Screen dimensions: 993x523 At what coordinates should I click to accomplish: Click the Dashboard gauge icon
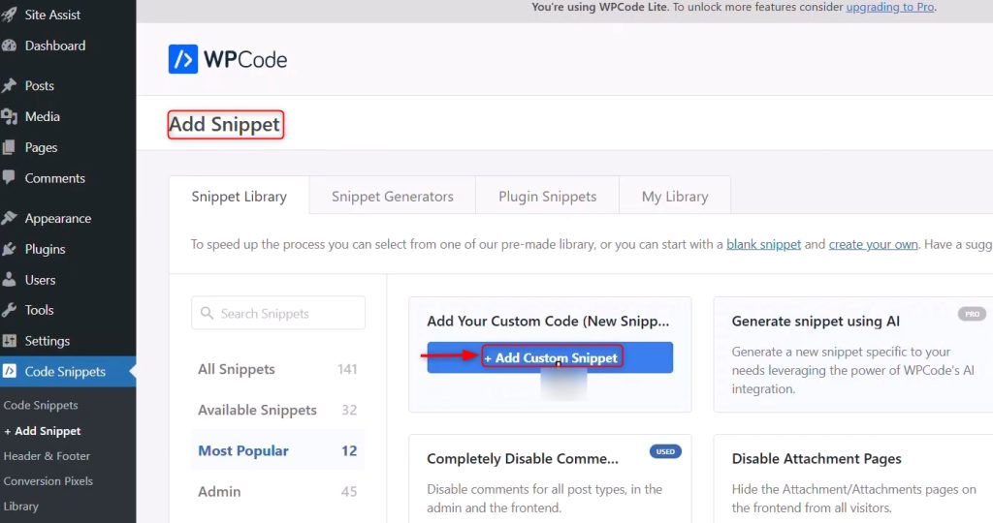click(x=10, y=46)
